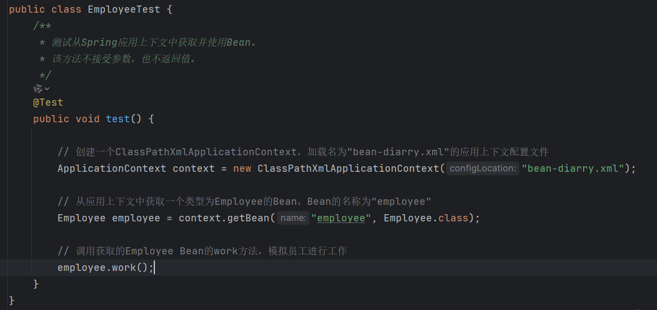Click ClassPathXmlApplicationContext after the new keyword

click(x=348, y=168)
